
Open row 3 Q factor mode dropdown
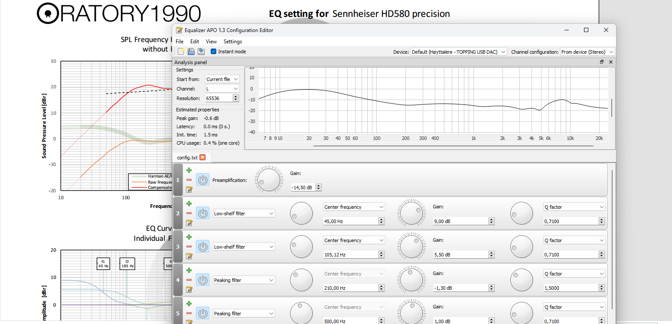tap(574, 240)
